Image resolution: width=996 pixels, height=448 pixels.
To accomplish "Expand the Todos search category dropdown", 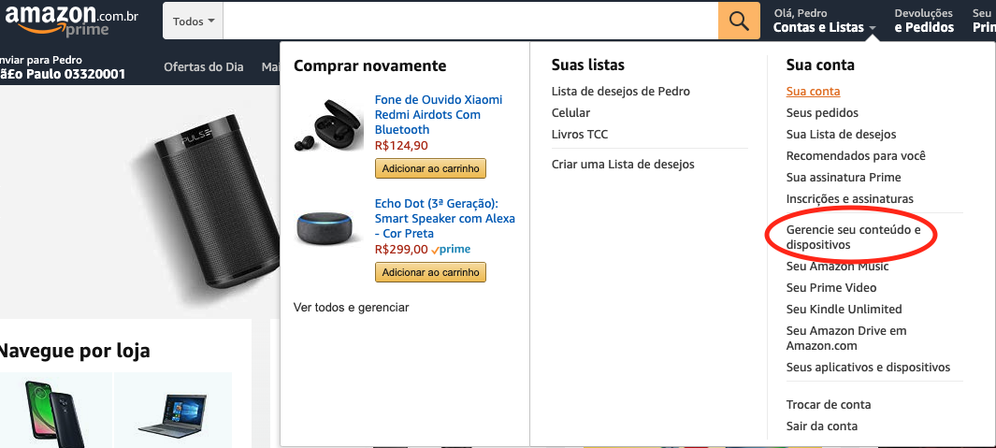I will click(193, 21).
